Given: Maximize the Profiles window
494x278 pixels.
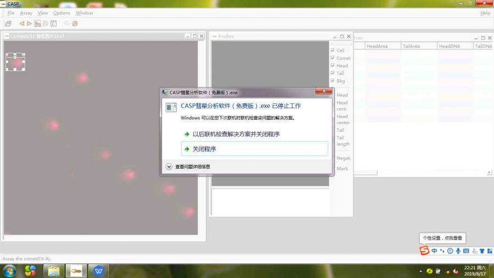Looking at the screenshot, I should pyautogui.click(x=341, y=37).
